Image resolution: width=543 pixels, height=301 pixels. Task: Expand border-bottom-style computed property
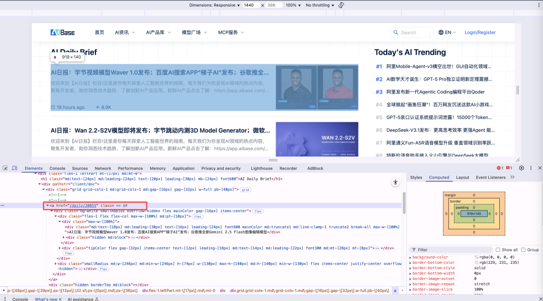coord(410,268)
